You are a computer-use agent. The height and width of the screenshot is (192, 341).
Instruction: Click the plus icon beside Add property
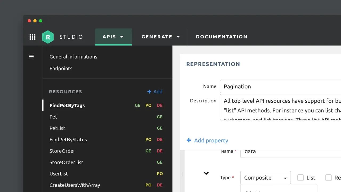pos(189,140)
